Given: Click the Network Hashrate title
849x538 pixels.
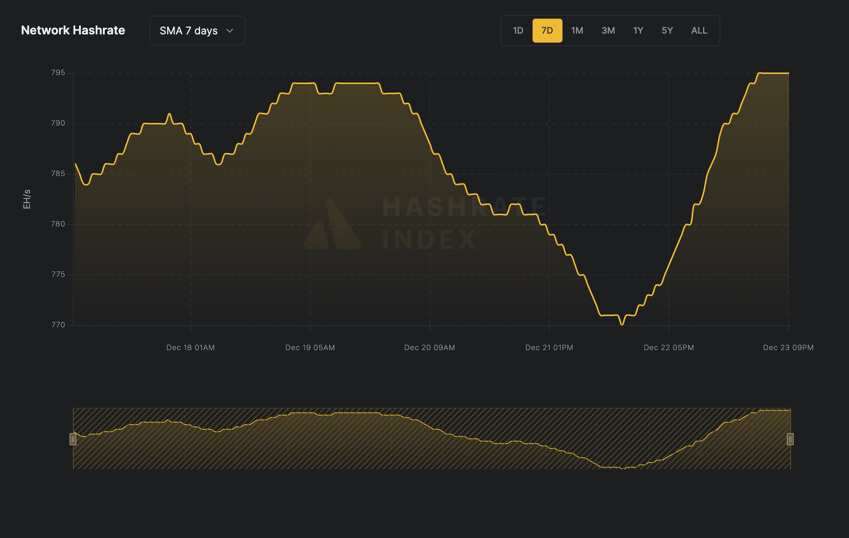Looking at the screenshot, I should click(73, 30).
